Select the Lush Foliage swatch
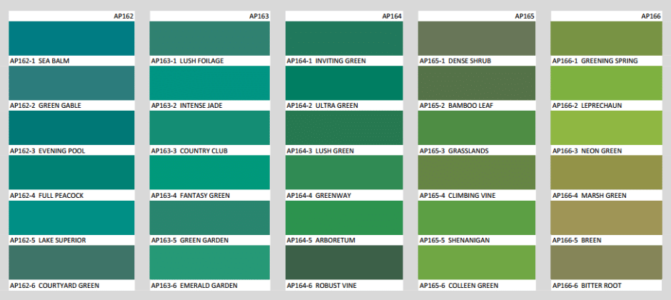This screenshot has height=300, width=671. click(x=209, y=39)
